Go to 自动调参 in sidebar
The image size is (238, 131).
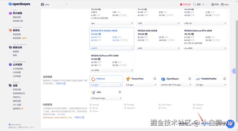[x=17, y=34]
